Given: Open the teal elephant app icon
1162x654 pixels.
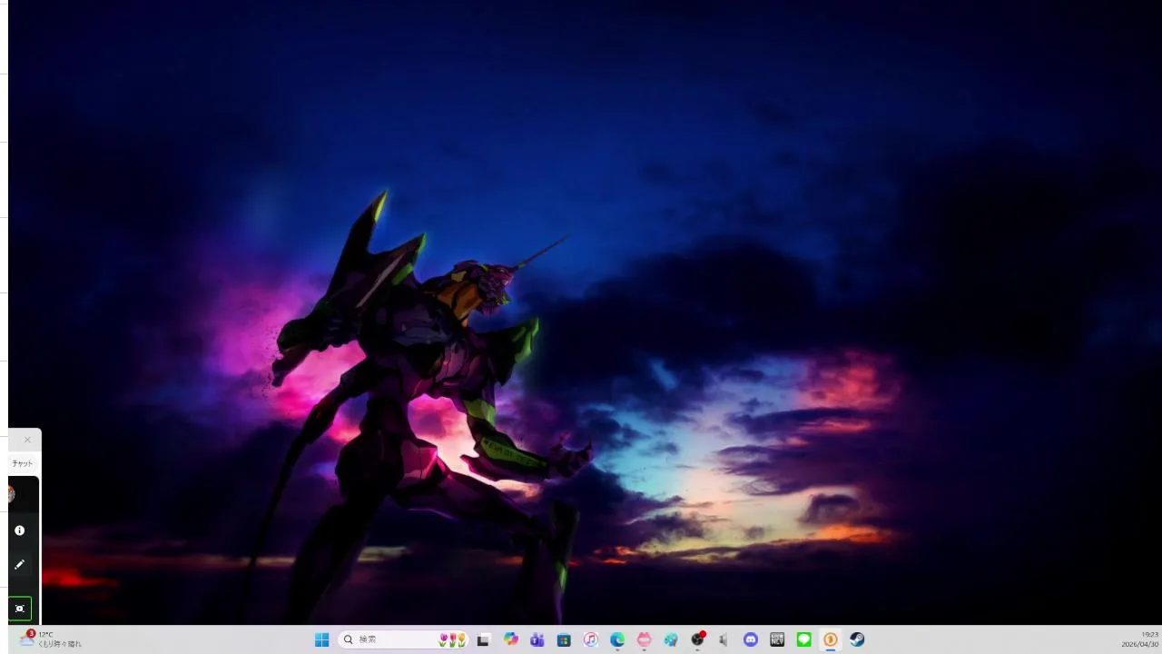Looking at the screenshot, I should (671, 639).
